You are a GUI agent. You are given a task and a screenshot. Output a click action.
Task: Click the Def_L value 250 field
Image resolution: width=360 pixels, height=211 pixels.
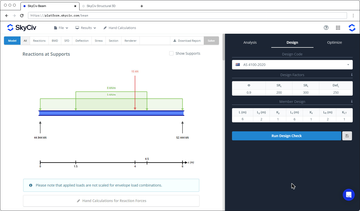336,92
